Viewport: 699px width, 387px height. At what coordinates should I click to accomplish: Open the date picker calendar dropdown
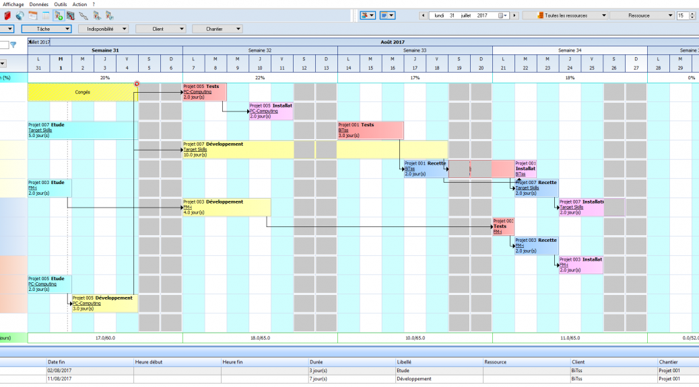point(502,15)
